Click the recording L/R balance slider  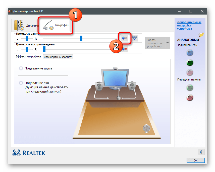pos(27,39)
